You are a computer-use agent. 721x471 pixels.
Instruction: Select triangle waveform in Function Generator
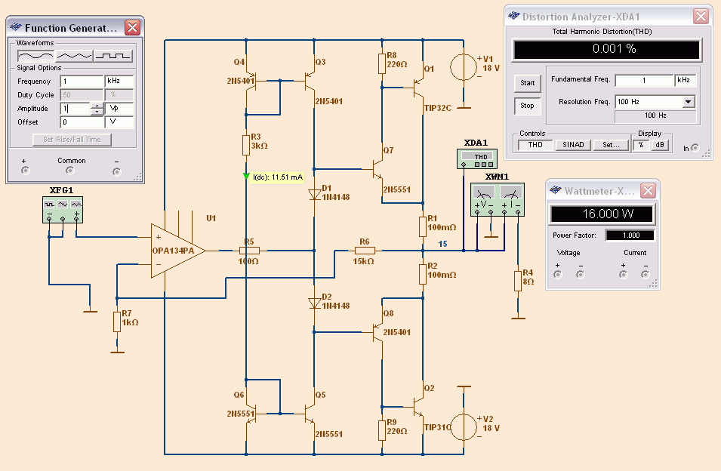pos(74,56)
